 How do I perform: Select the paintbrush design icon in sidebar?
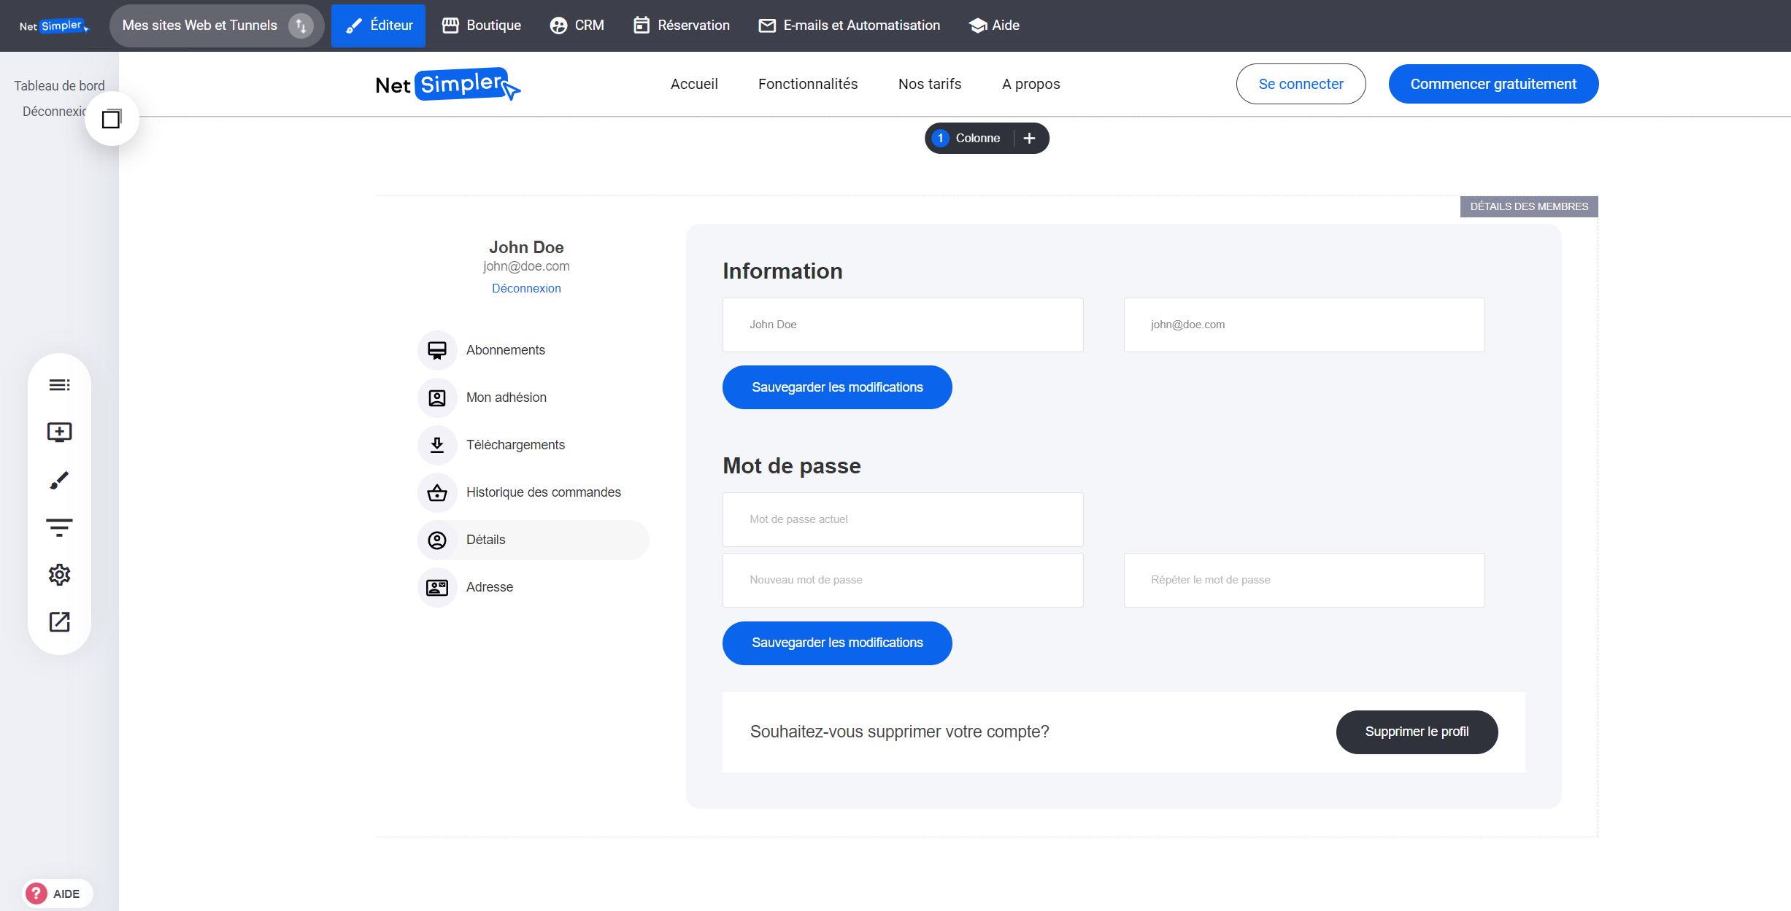[x=59, y=480]
